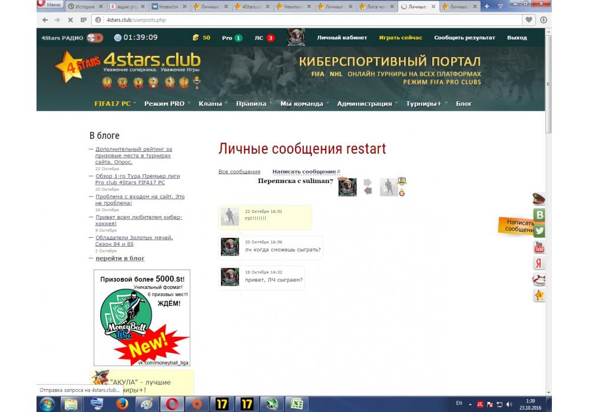The image size is (589, 412).
Task: Click the VK social sidebar icon
Action: (x=538, y=215)
